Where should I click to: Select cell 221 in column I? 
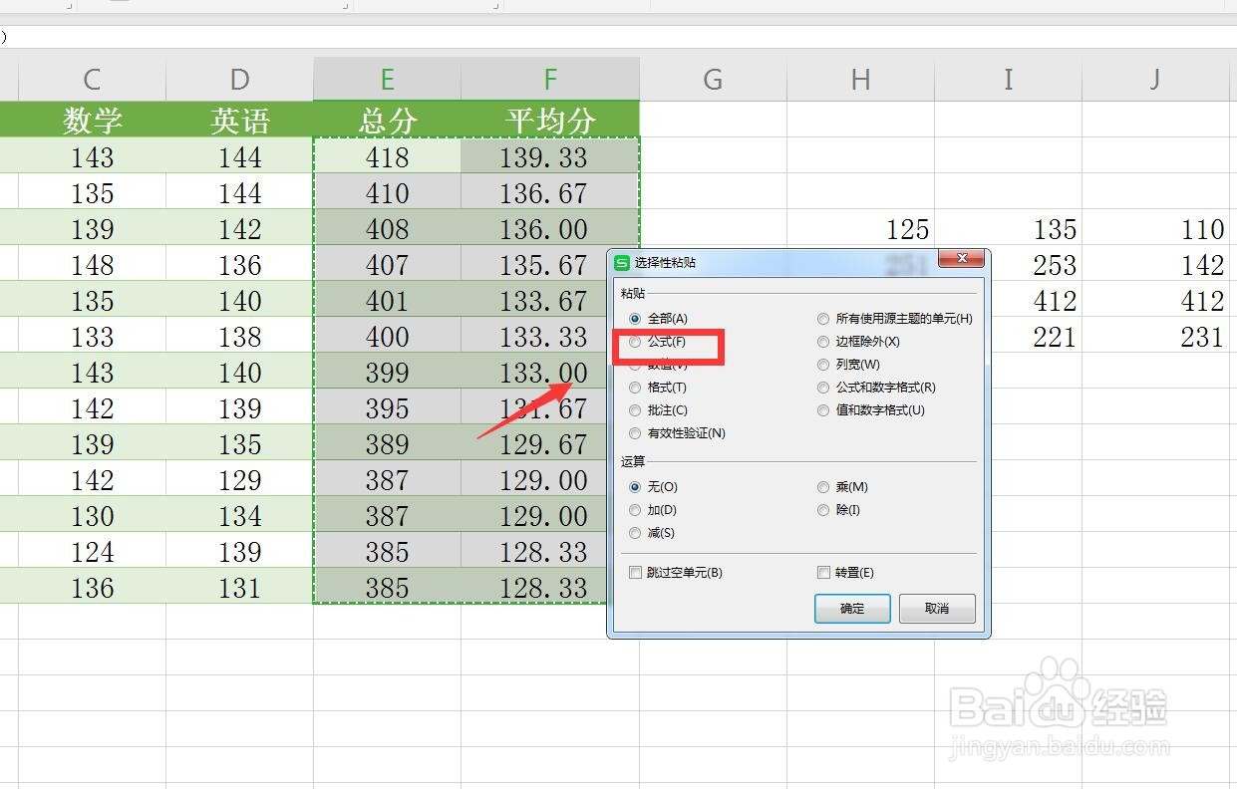1037,336
